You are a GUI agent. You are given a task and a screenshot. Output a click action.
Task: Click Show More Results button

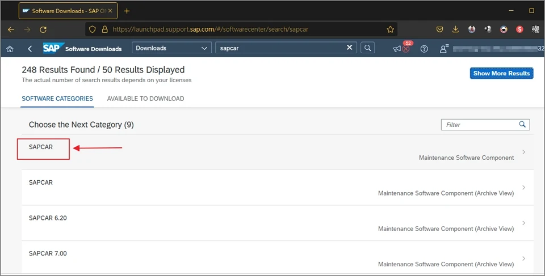point(501,73)
